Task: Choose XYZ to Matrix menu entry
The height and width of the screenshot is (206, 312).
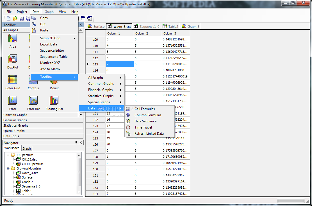Action: [x=54, y=69]
